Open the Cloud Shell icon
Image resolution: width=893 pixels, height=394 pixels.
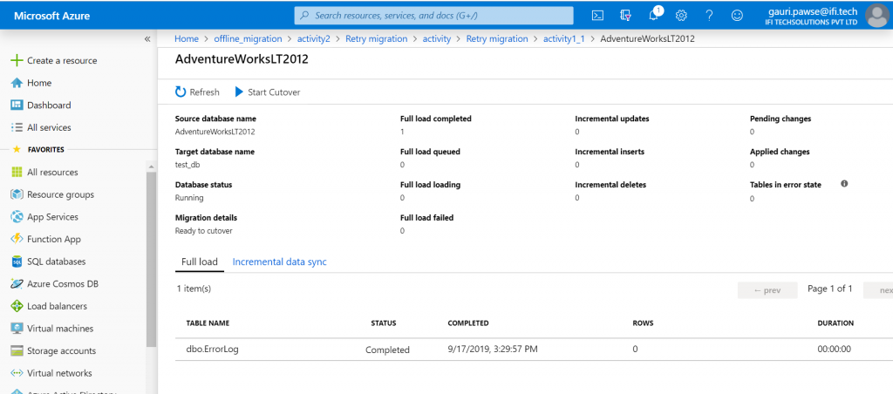597,16
